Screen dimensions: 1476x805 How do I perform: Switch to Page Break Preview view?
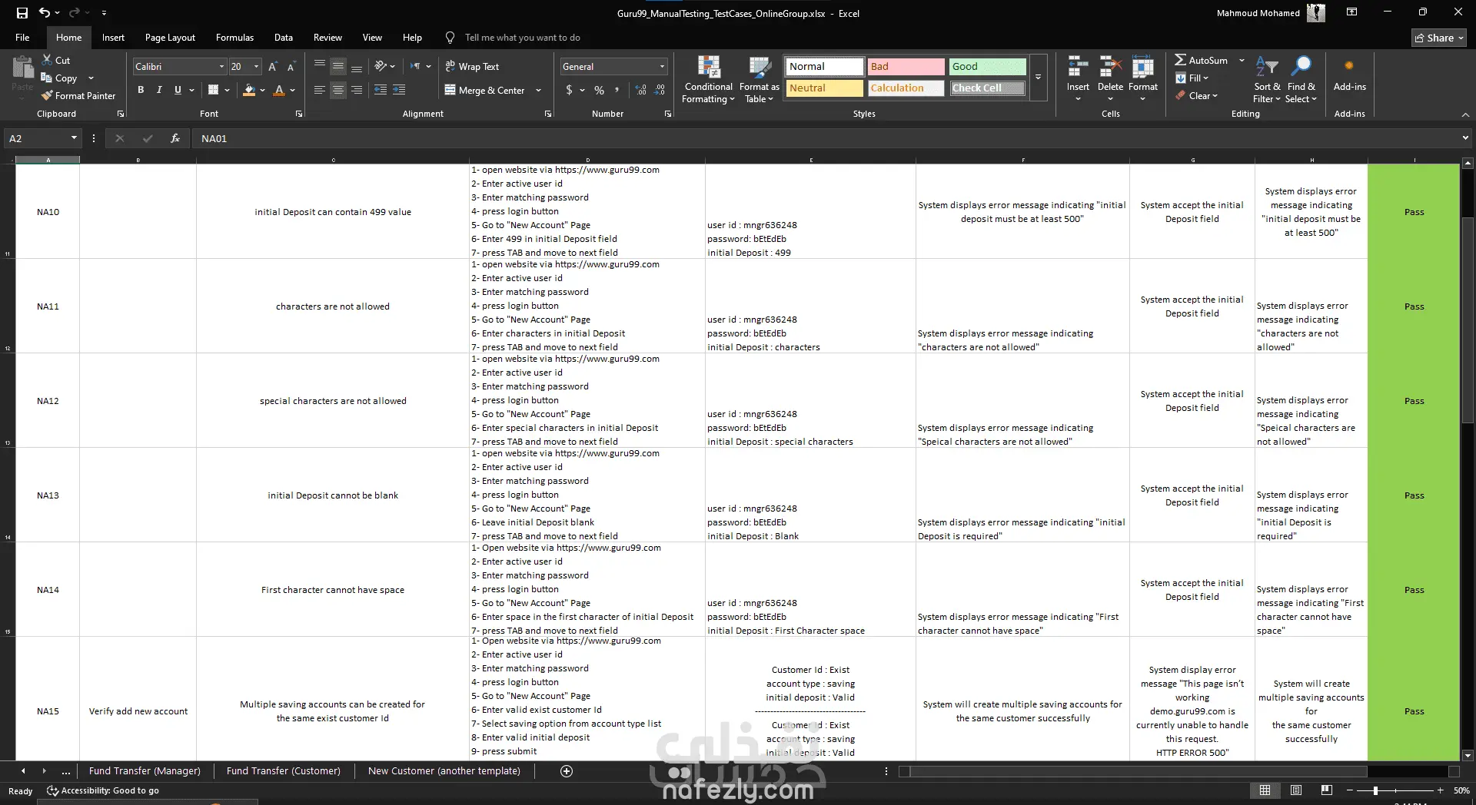[x=1326, y=790]
